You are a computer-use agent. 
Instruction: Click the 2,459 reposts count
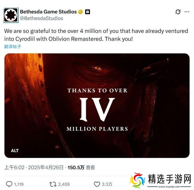point(64,184)
